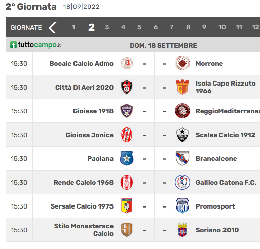
Task: Click the Bocale Calcio Admo team crest
Action: 127,63
